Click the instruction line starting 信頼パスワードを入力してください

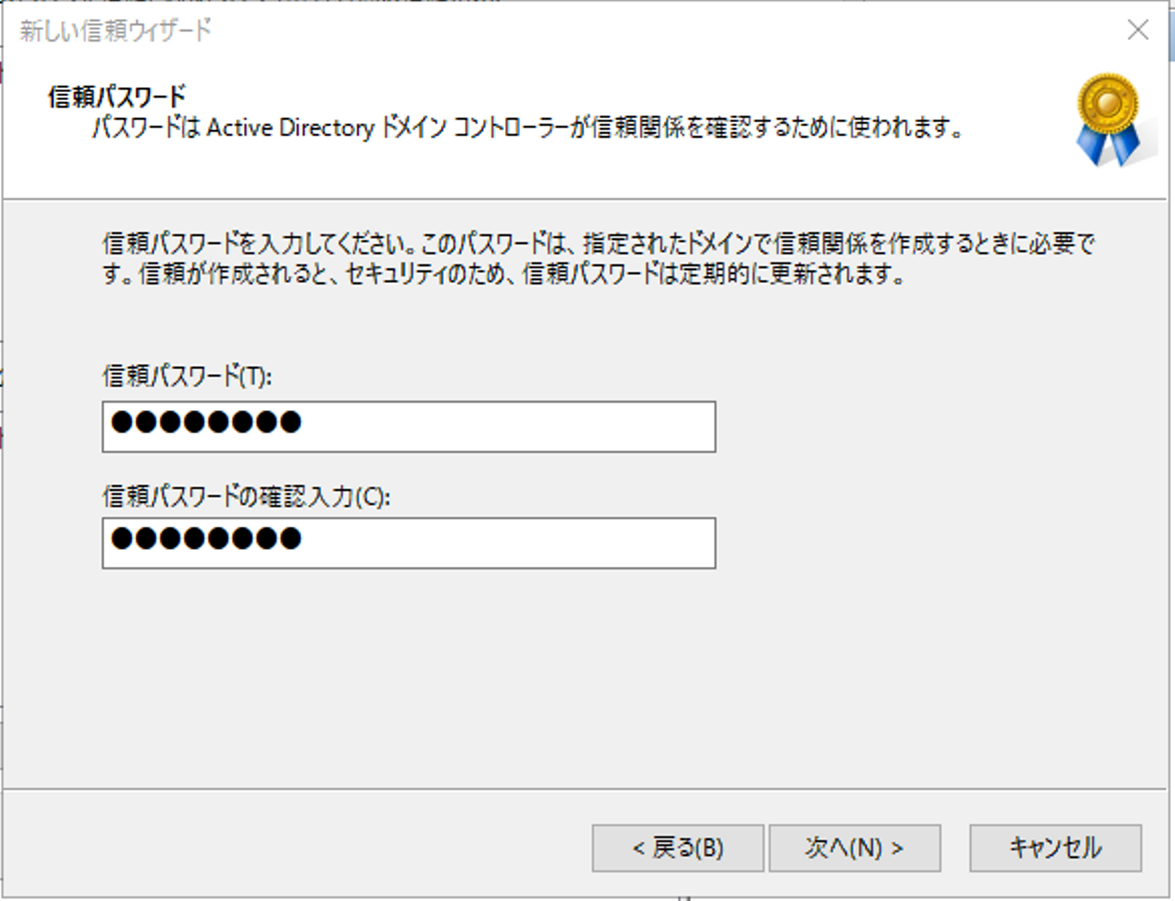[597, 243]
